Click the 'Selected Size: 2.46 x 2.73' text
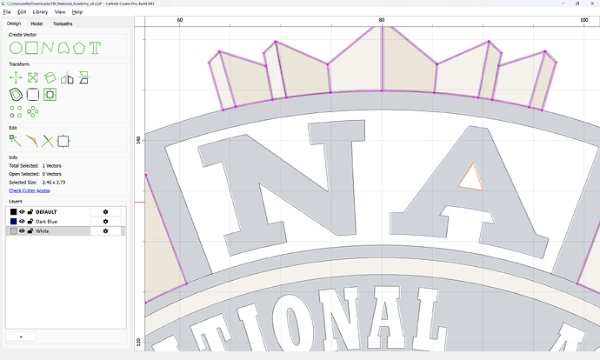600x360 pixels. [37, 182]
